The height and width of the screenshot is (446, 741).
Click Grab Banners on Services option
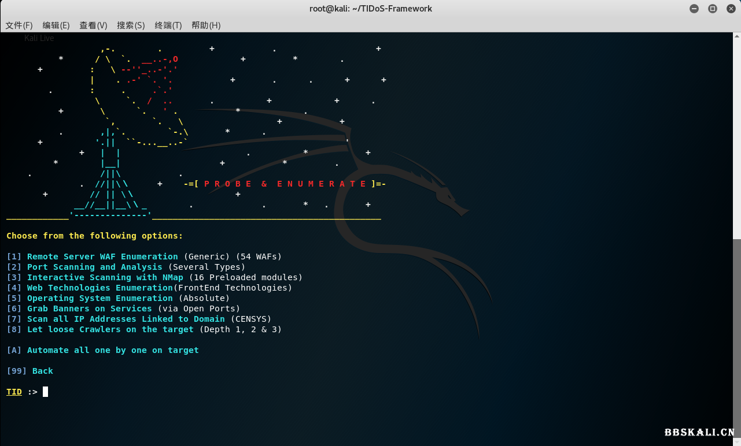click(x=89, y=309)
